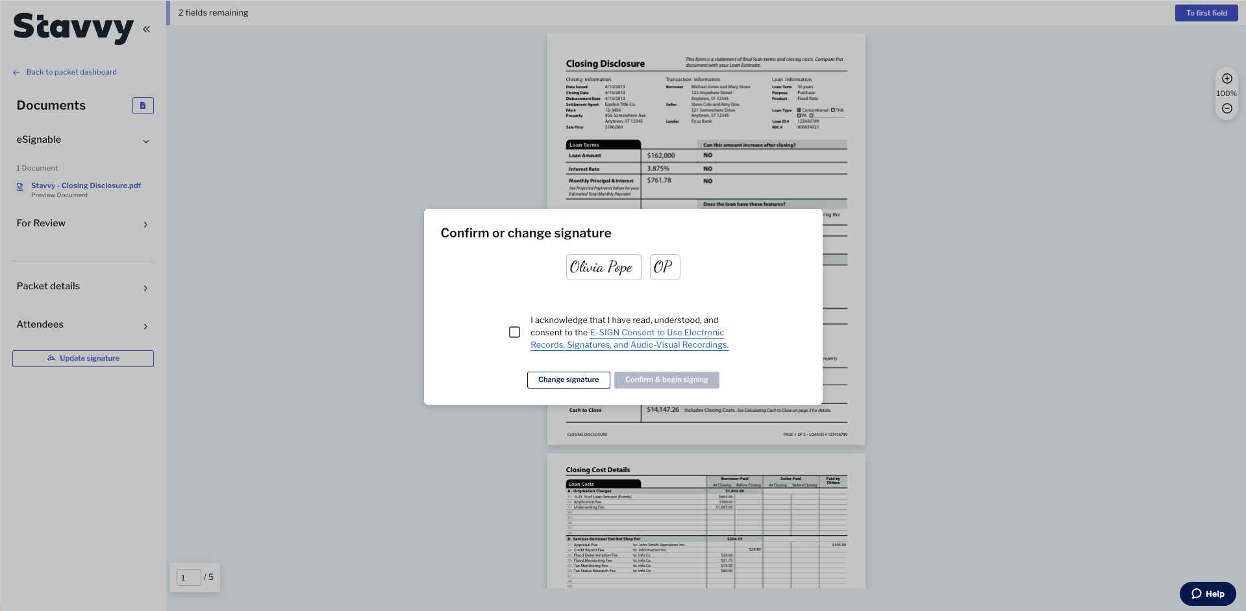The image size is (1246, 611).
Task: Expand the For Review section
Action: (145, 224)
